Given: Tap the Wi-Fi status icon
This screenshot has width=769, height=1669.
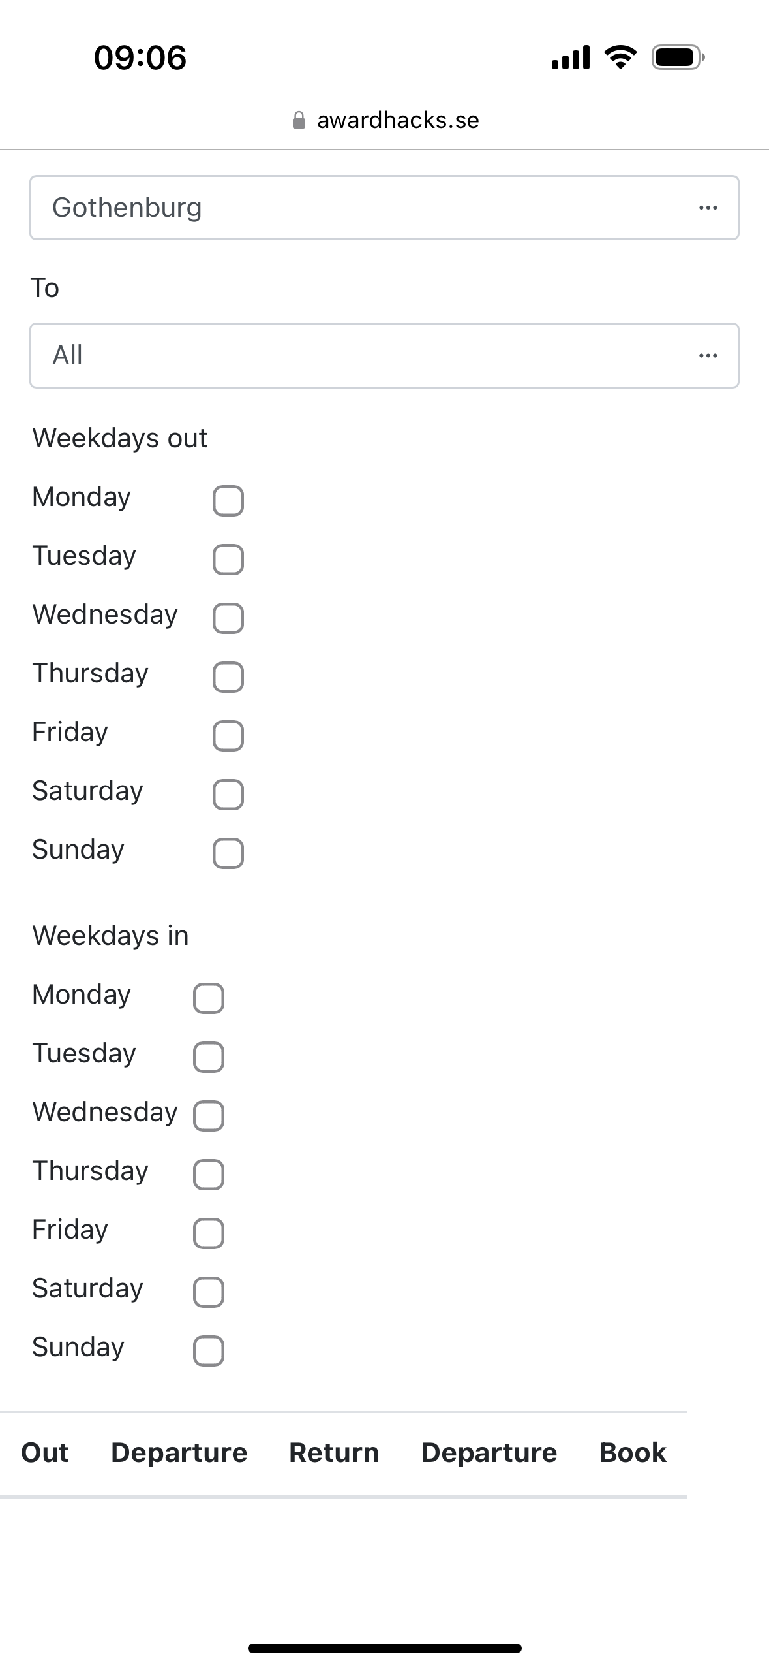Looking at the screenshot, I should [x=620, y=57].
